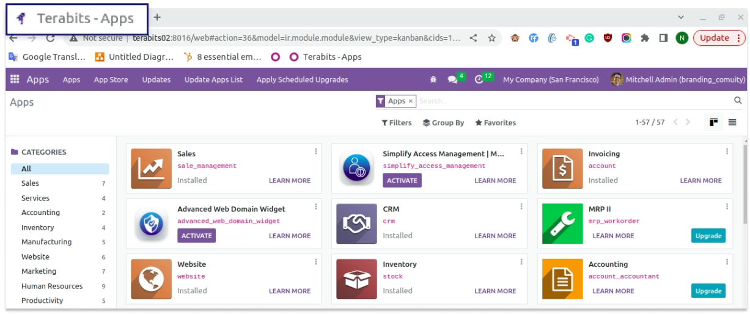Activate Simplify Access Management module
This screenshot has height=314, width=750.
click(x=402, y=180)
